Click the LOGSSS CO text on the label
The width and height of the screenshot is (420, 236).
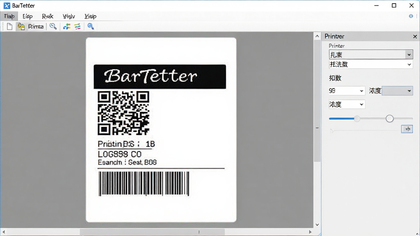[x=119, y=154]
